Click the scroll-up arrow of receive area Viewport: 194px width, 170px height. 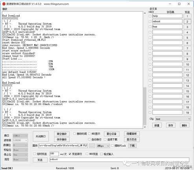[145, 13]
